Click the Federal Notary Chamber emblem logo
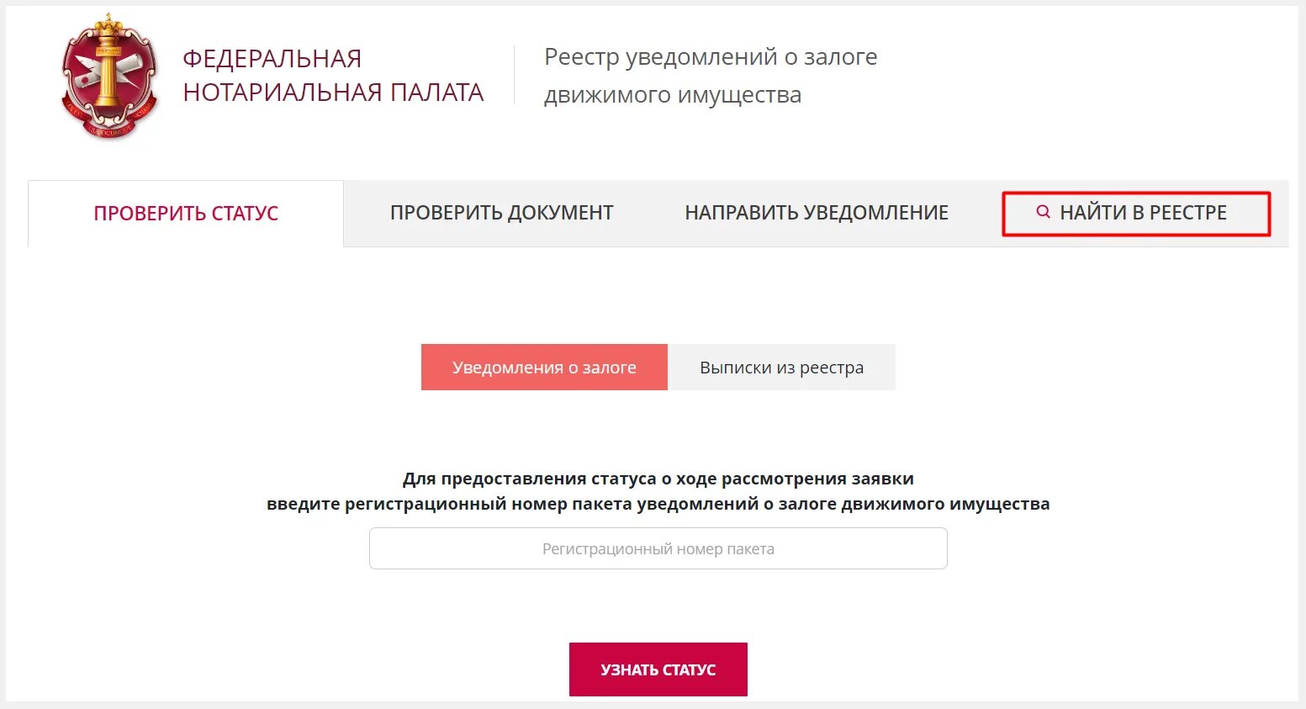 pos(108,77)
